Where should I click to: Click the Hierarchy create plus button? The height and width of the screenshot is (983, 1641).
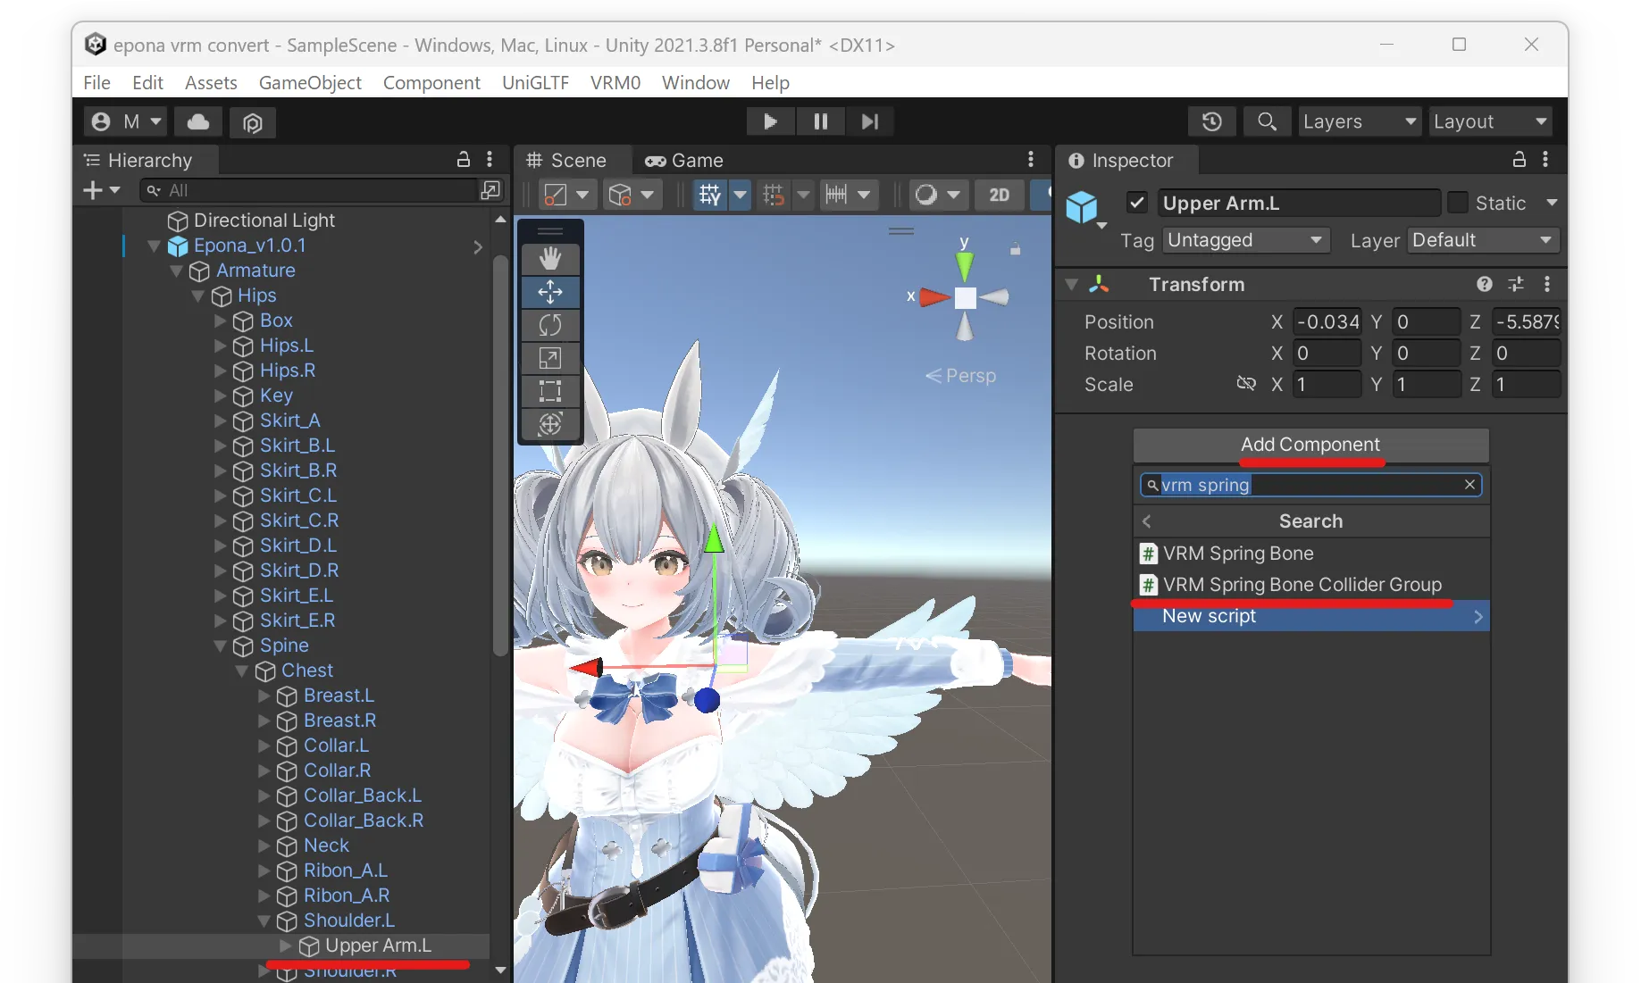click(x=101, y=190)
